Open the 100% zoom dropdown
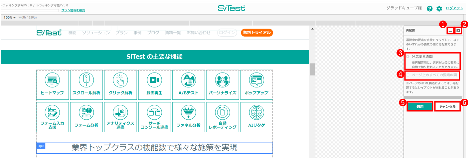Screen dimensions: 469x158 click(10, 17)
